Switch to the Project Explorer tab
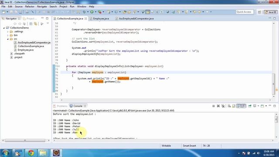This screenshot has height=157, width=279. [x=30, y=18]
